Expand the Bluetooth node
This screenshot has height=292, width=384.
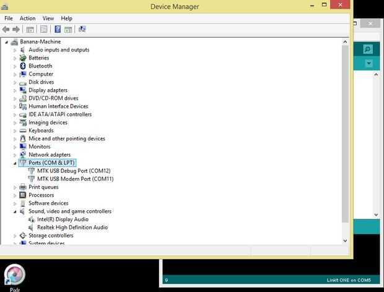(15, 66)
